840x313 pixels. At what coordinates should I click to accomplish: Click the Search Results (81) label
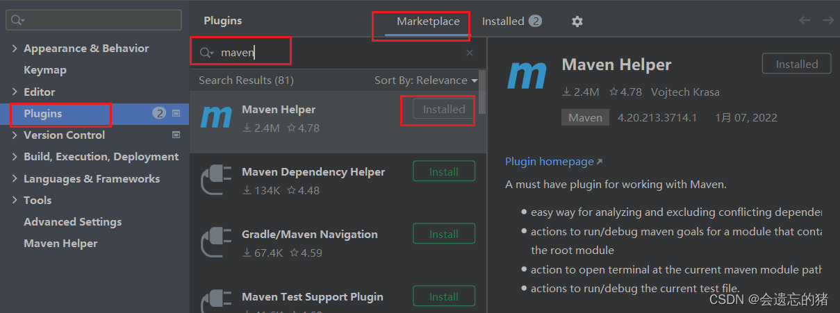pyautogui.click(x=246, y=81)
